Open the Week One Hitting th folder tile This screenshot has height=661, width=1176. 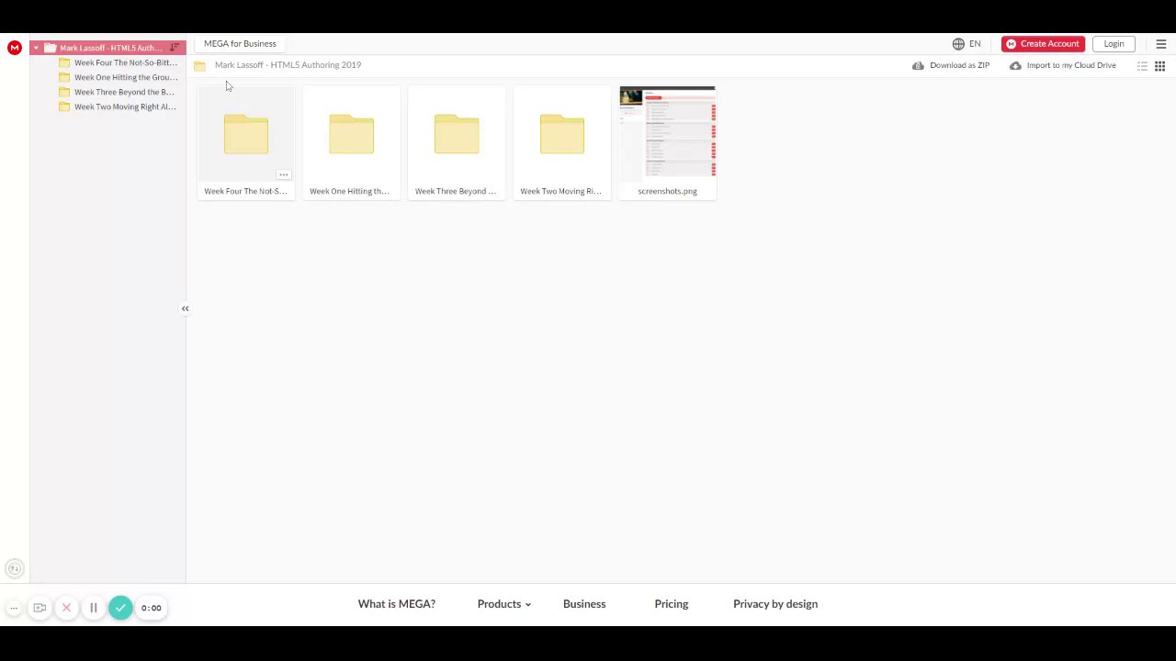pyautogui.click(x=351, y=143)
